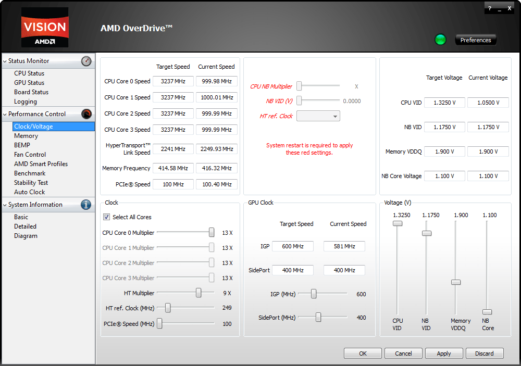Click the PCIe Speed target field

(x=173, y=184)
